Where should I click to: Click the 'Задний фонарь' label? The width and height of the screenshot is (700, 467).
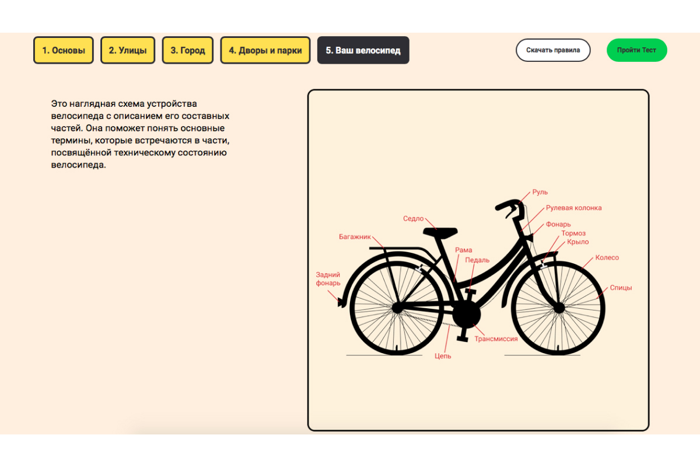(328, 279)
